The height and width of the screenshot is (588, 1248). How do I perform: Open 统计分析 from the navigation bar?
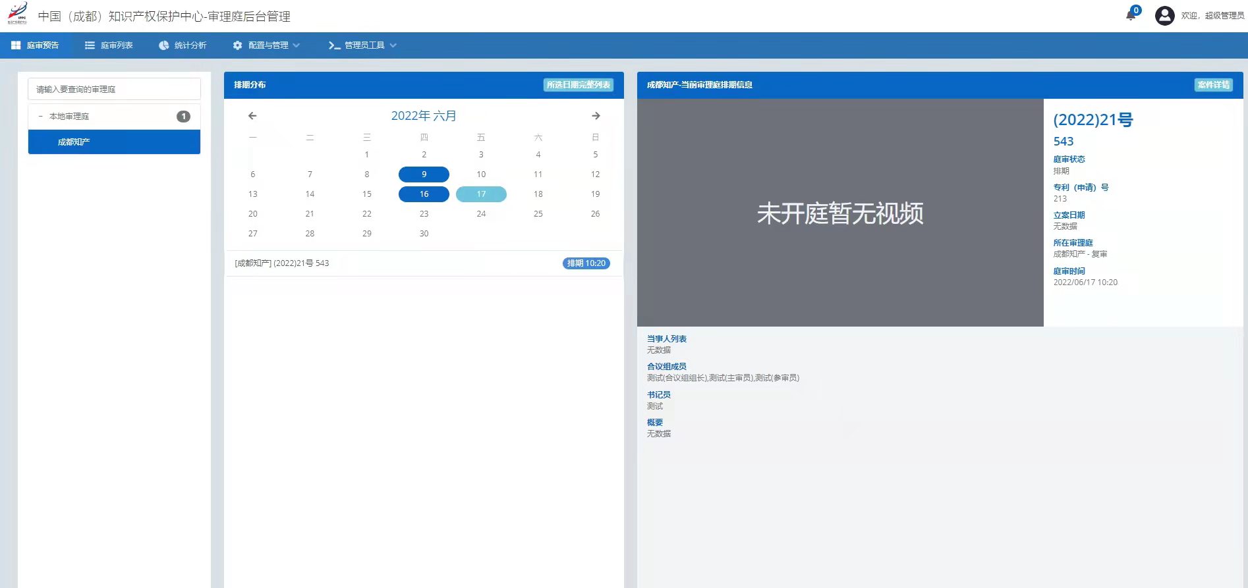point(183,45)
